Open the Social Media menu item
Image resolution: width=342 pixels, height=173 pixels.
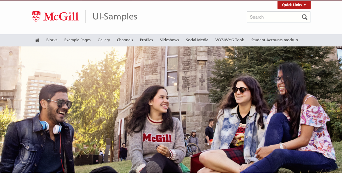pyautogui.click(x=197, y=40)
